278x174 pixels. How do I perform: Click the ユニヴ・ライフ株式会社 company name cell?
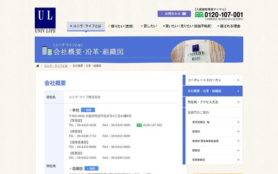click(x=85, y=97)
